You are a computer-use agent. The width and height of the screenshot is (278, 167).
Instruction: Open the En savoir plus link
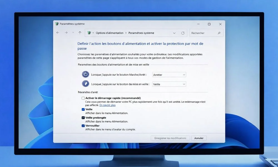(107, 105)
